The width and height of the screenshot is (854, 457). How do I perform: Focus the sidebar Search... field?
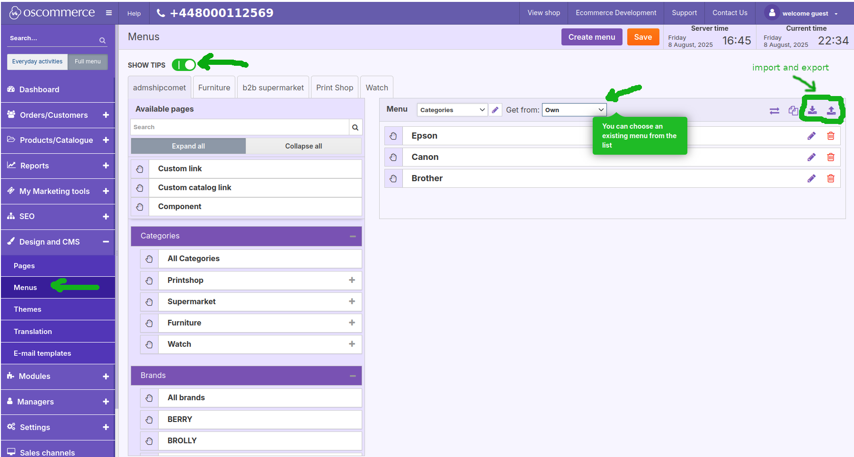click(x=53, y=38)
